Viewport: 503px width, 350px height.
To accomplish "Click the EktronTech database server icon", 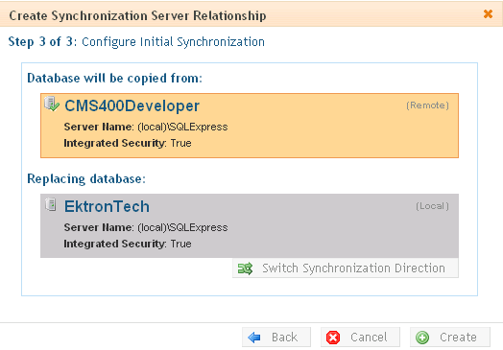I will (51, 204).
